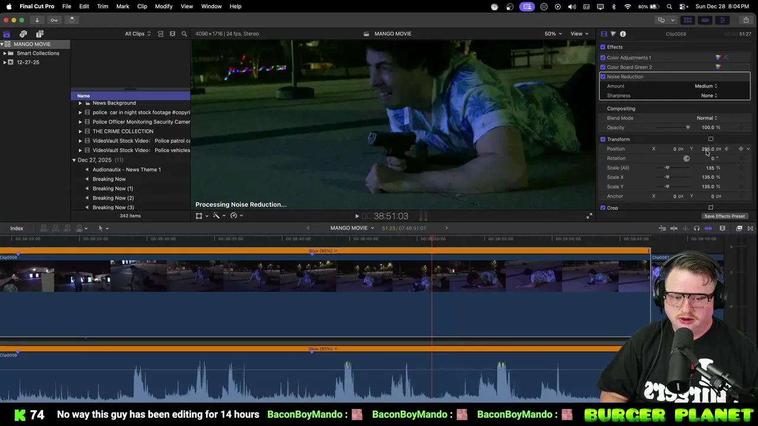
Task: Show the Color inspector triangle icon
Action: [613, 34]
